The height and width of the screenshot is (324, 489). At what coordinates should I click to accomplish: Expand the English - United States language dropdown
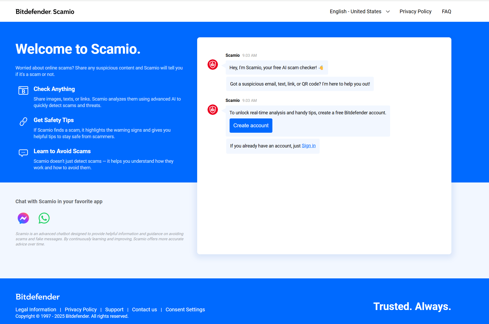pyautogui.click(x=360, y=11)
